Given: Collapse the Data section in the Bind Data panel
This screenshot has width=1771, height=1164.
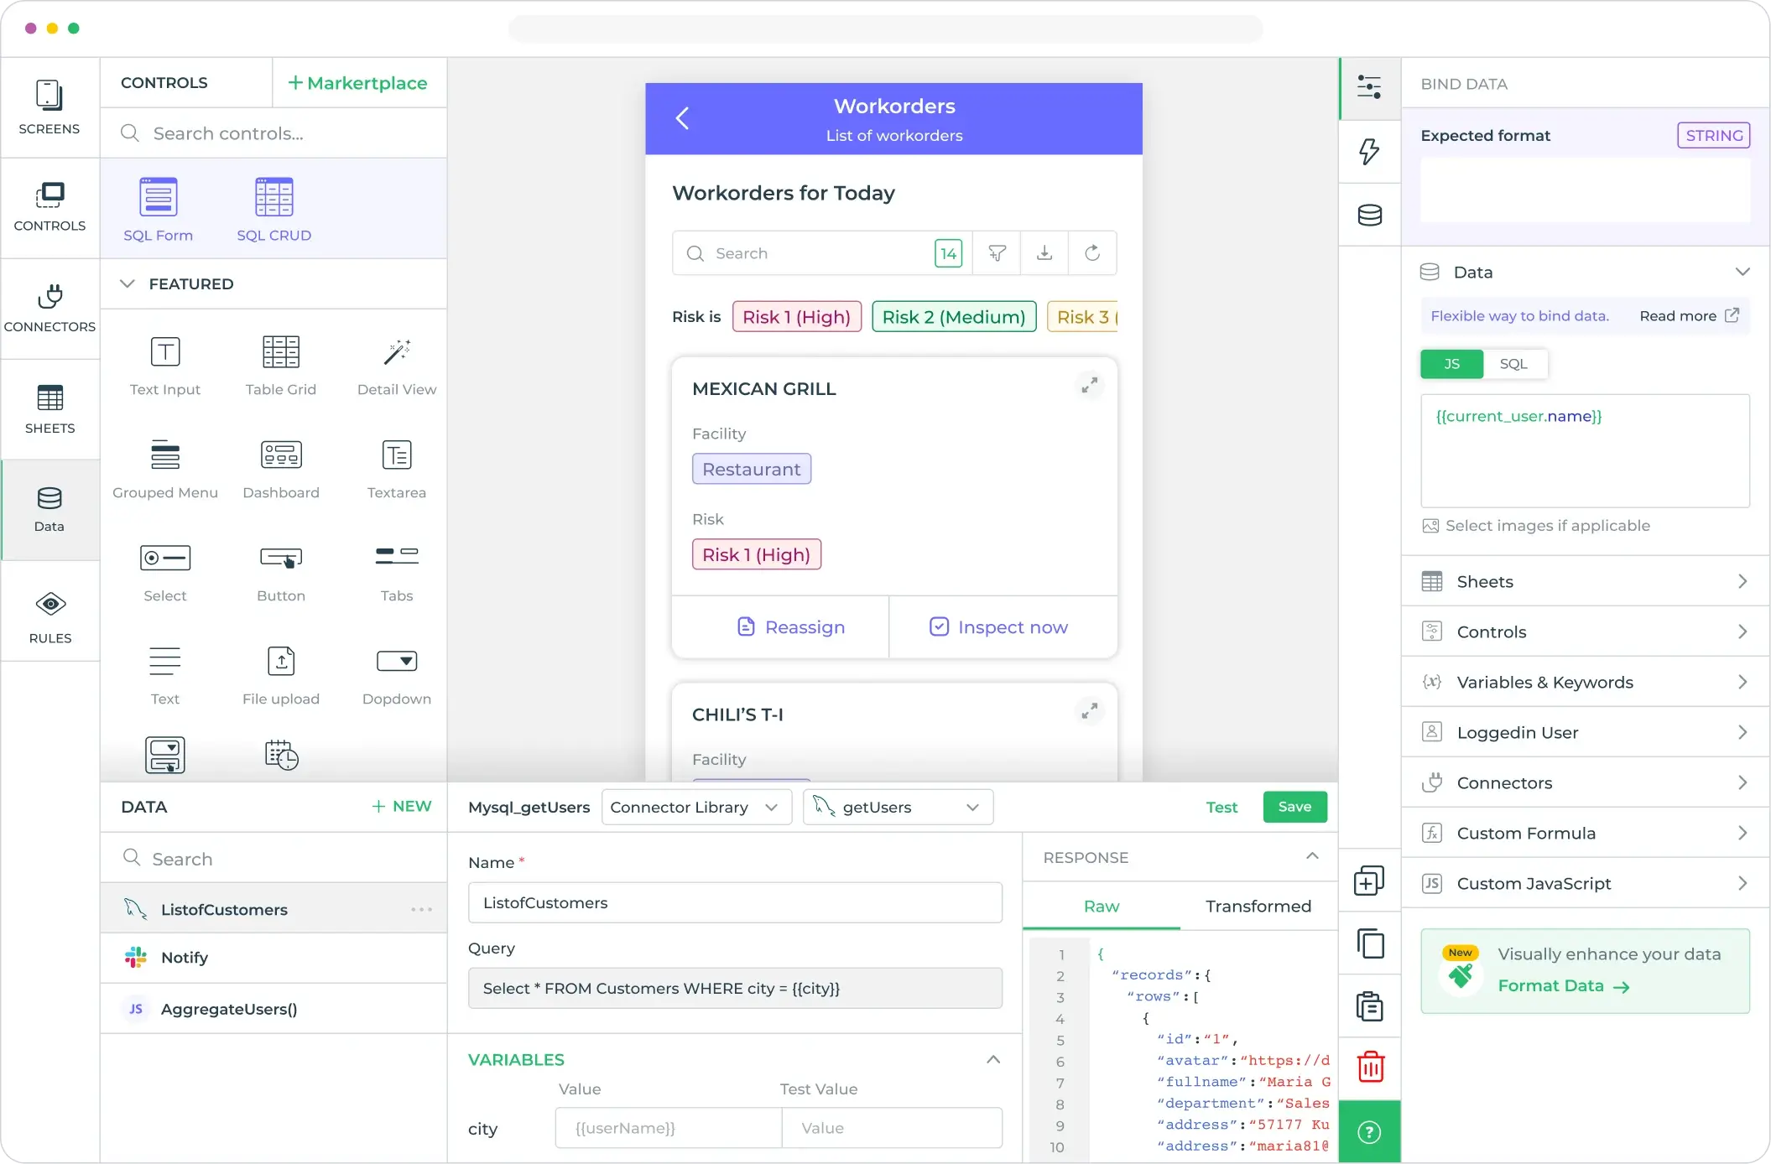Looking at the screenshot, I should 1743,271.
